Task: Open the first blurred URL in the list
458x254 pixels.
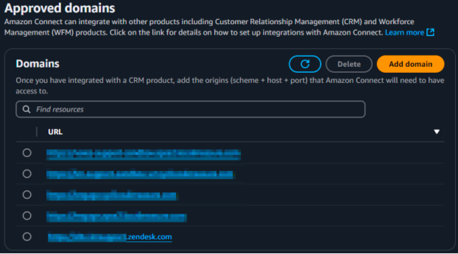Action: coord(144,155)
